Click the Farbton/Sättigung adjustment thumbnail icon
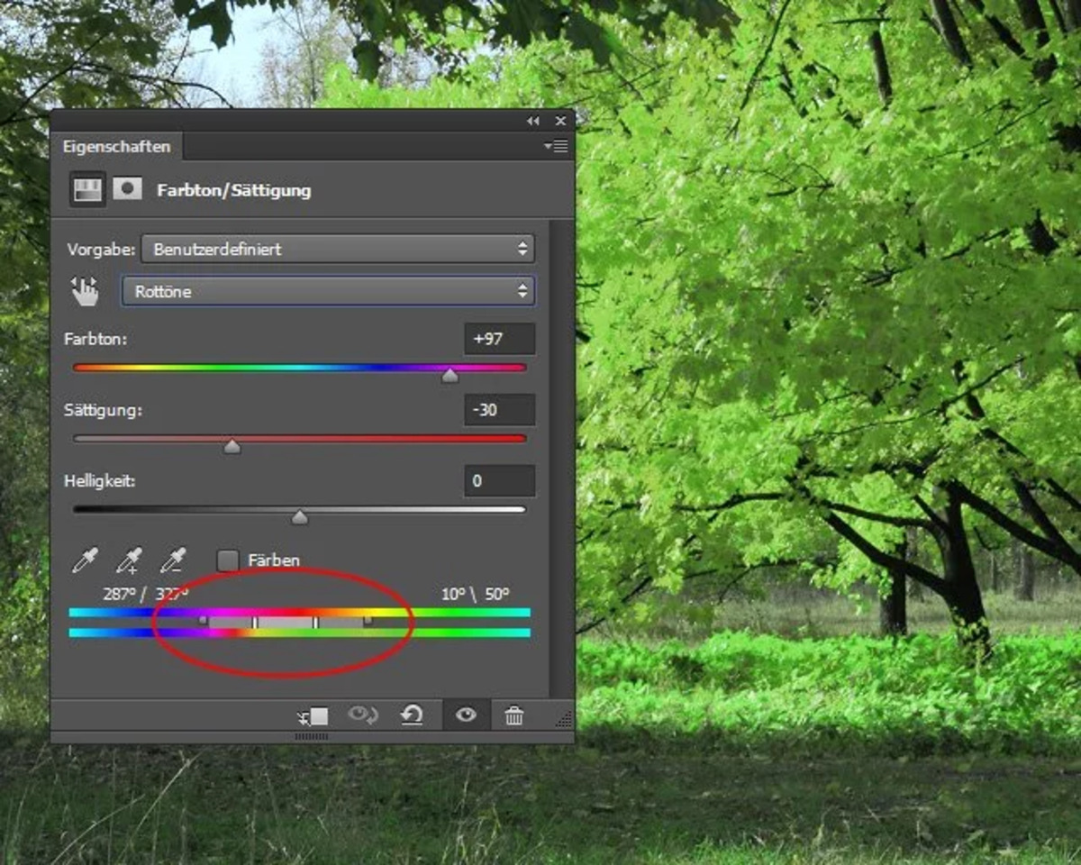This screenshot has height=865, width=1081. [86, 189]
